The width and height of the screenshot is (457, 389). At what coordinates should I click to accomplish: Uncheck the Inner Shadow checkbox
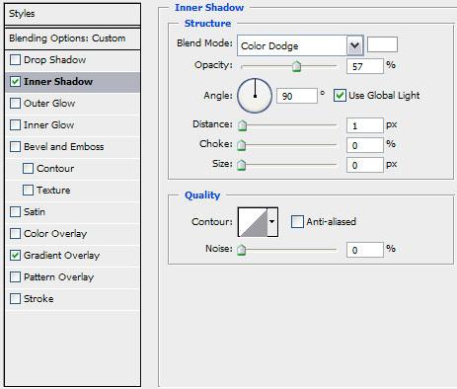click(15, 82)
